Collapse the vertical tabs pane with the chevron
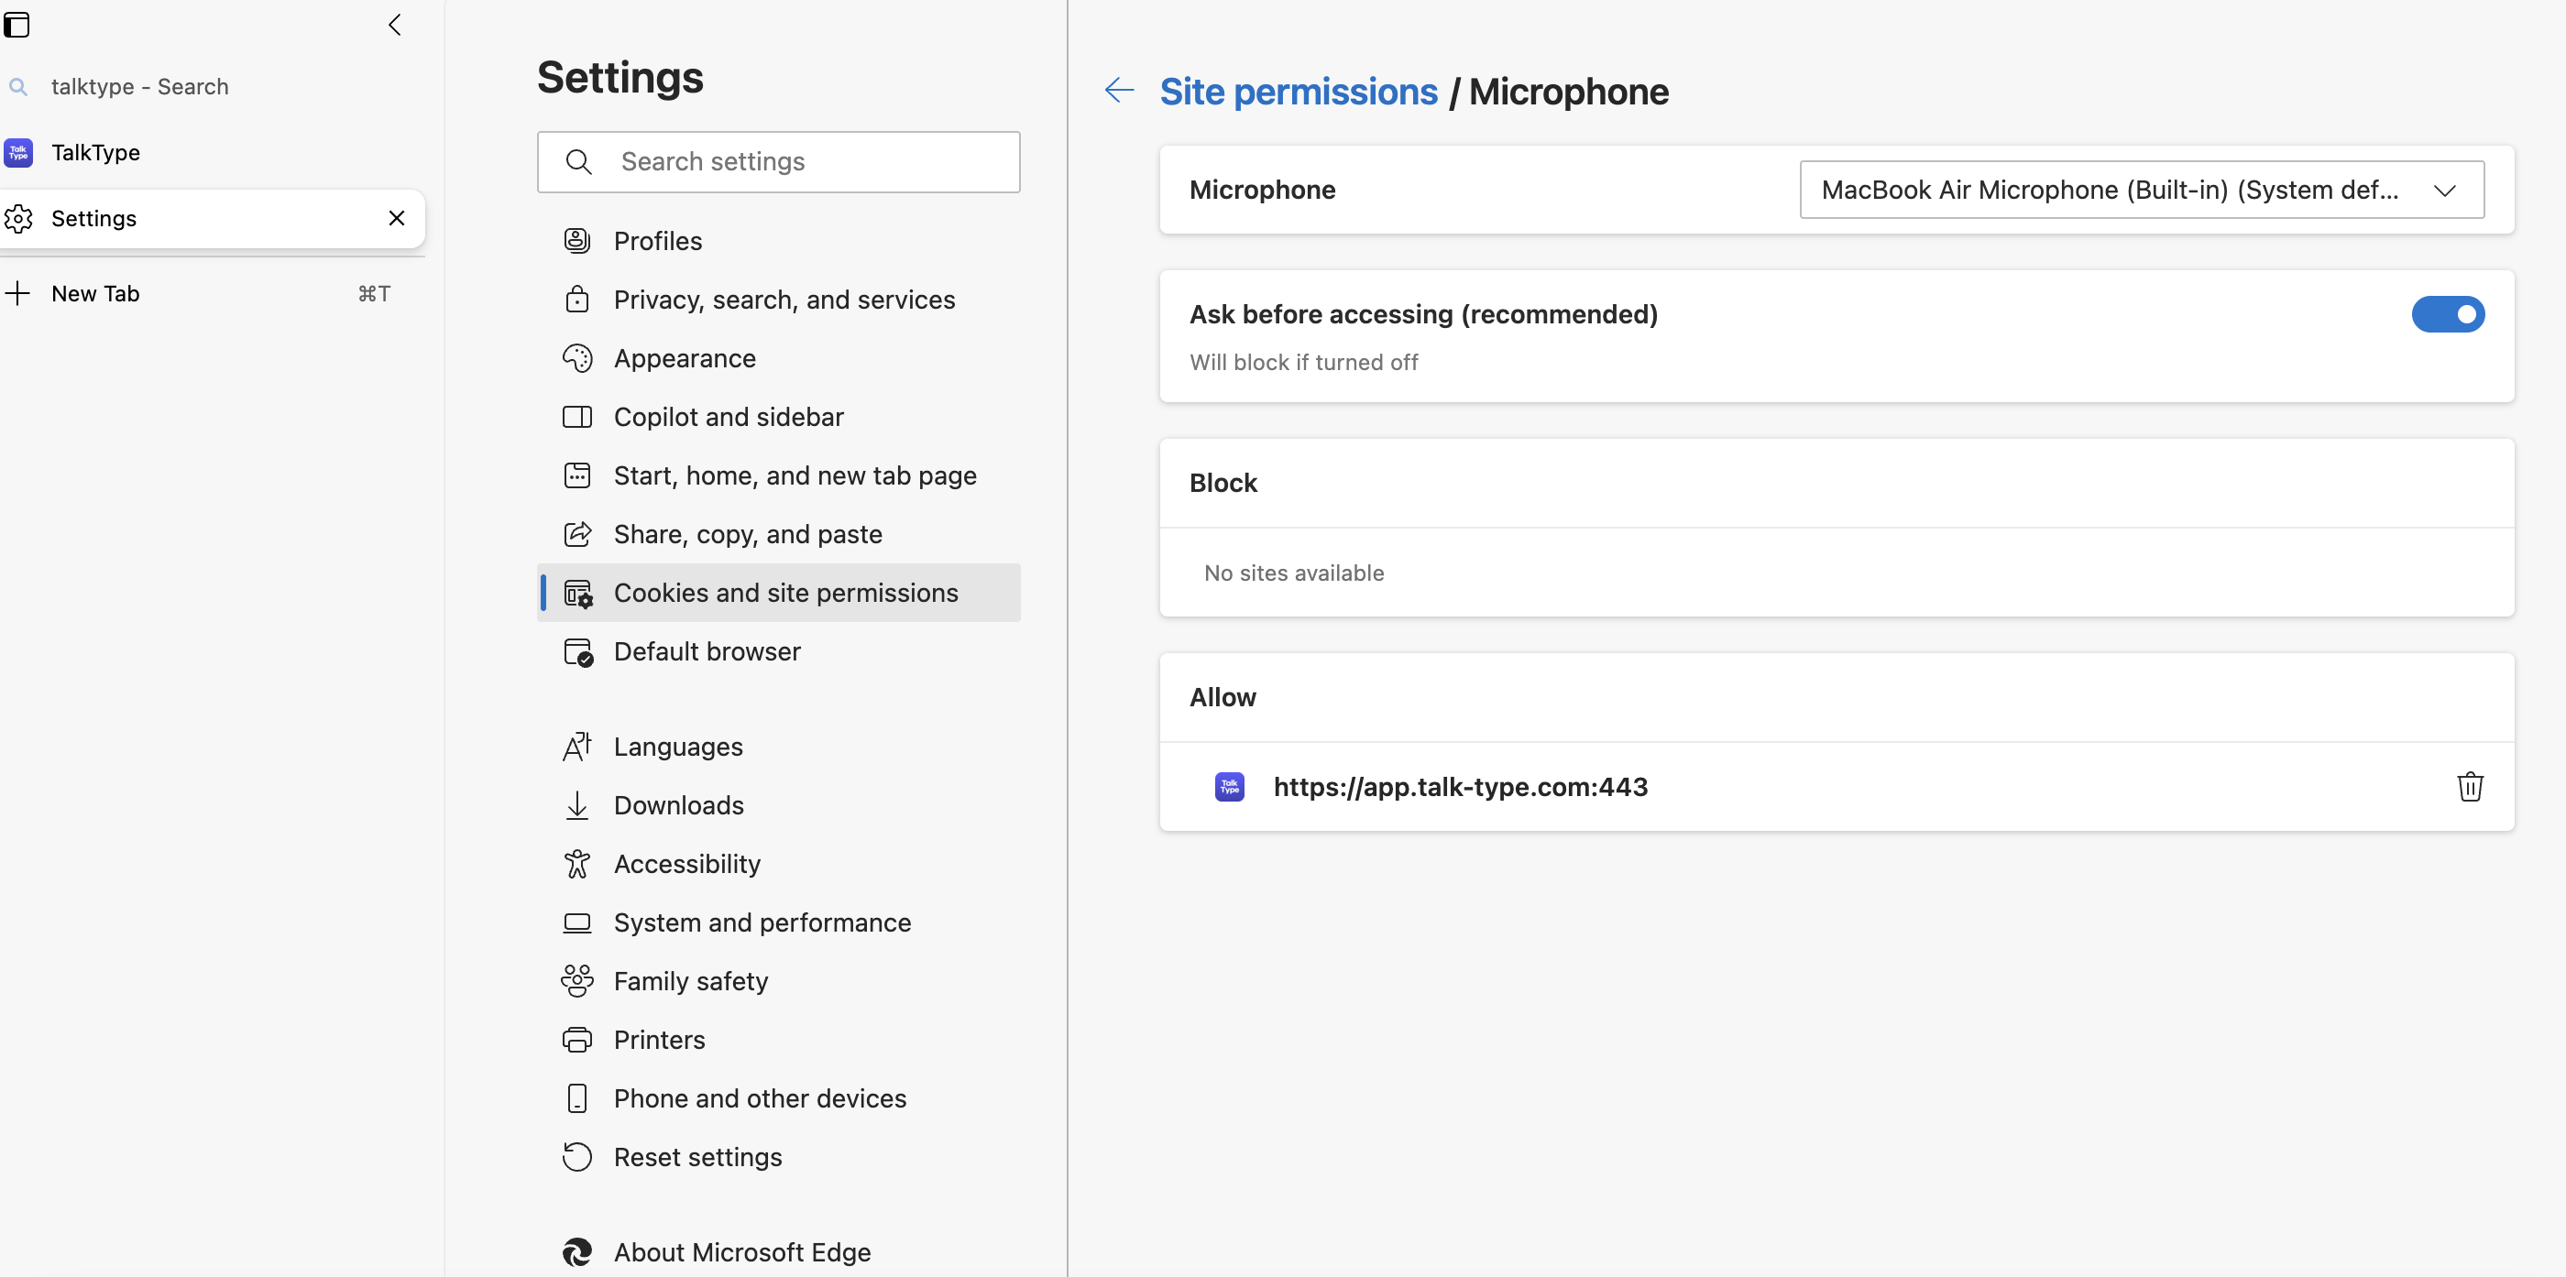2566x1277 pixels. [x=394, y=25]
